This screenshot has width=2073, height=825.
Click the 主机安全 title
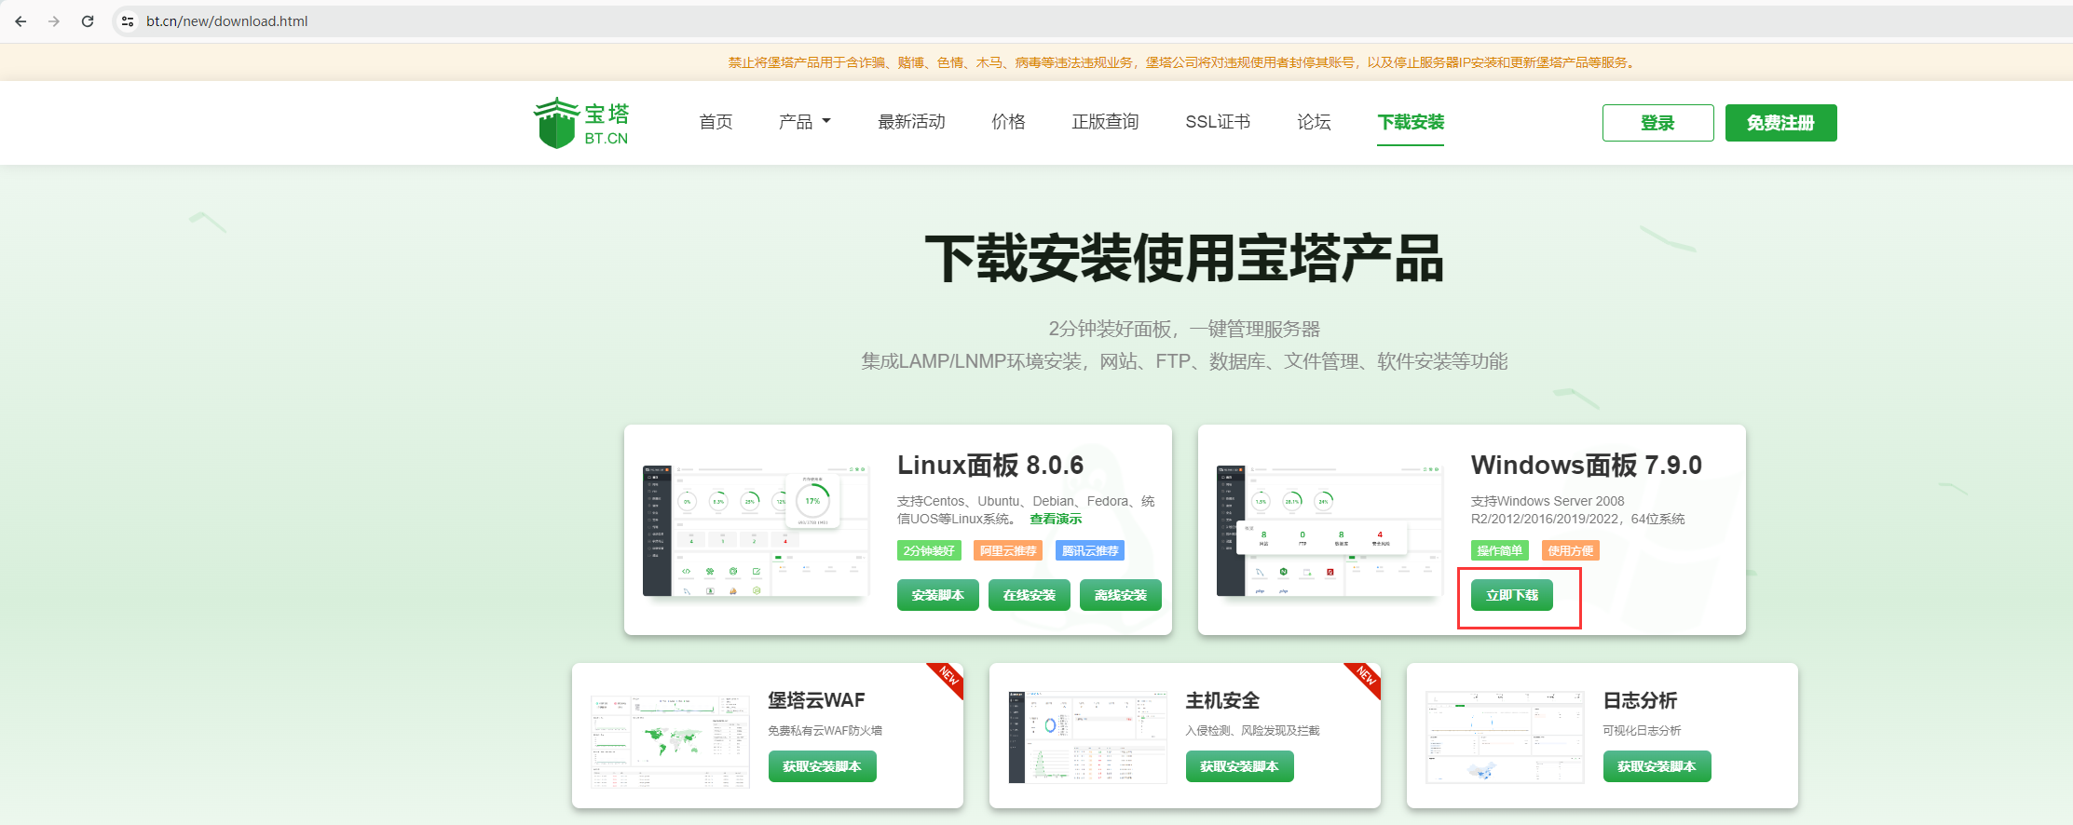tap(1222, 700)
